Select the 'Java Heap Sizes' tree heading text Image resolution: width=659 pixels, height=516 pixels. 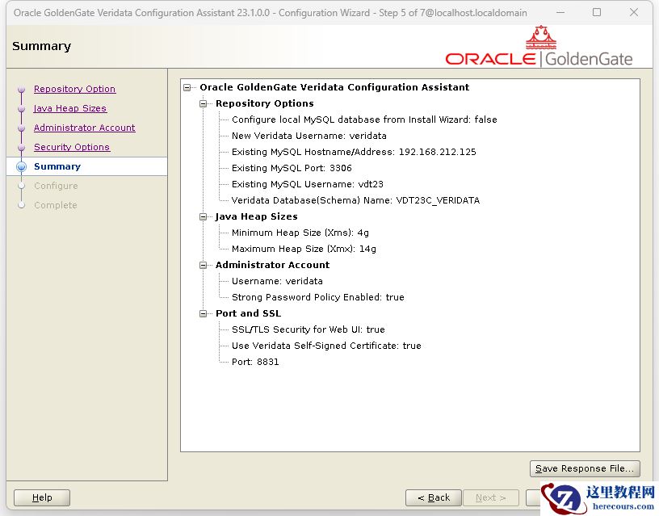[256, 217]
